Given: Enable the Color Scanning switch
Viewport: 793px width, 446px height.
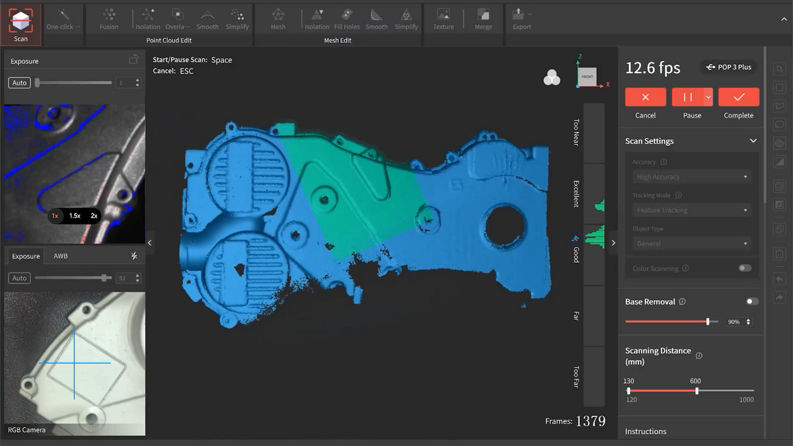Looking at the screenshot, I should (x=745, y=268).
